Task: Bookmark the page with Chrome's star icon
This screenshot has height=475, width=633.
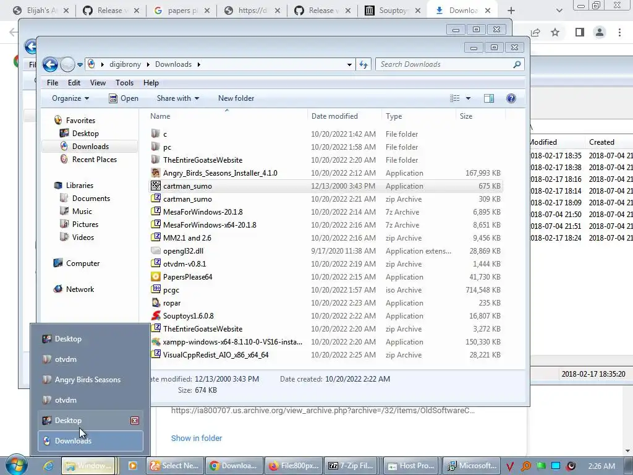Action: click(555, 32)
